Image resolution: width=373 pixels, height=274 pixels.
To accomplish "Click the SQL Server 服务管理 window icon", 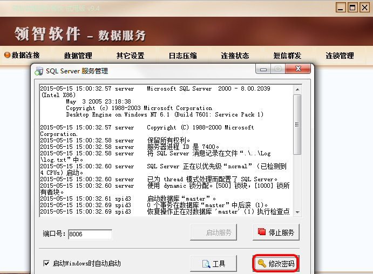I will click(39, 71).
